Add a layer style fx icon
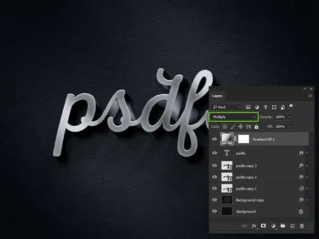Screen dimensions: 319x239 pos(254,226)
